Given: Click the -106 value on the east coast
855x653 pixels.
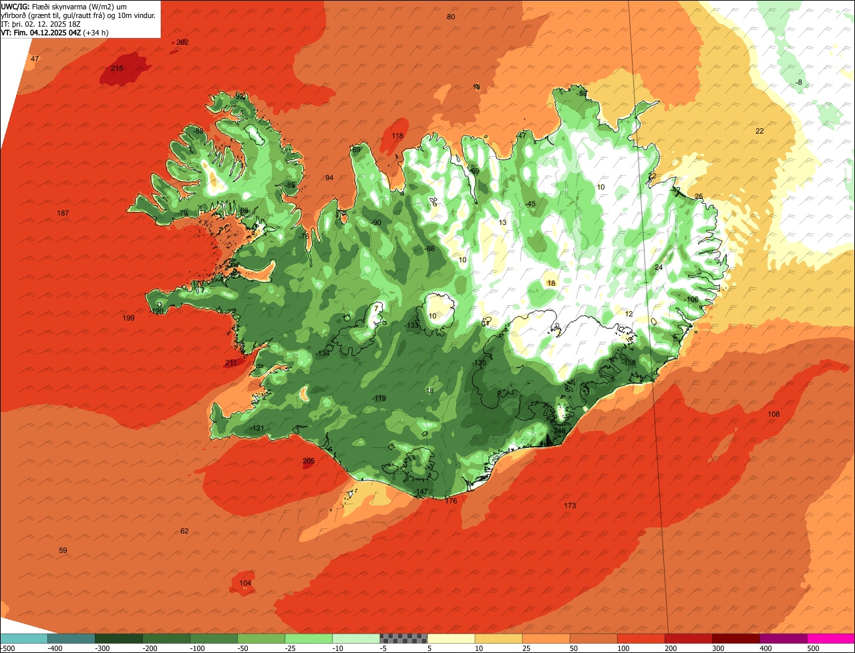Looking at the screenshot, I should [x=691, y=299].
